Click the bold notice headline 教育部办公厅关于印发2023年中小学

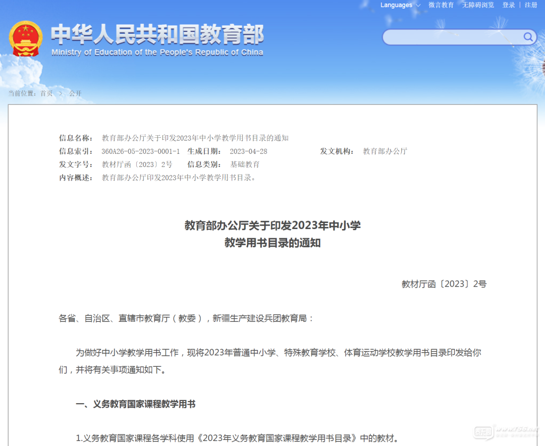272,226
